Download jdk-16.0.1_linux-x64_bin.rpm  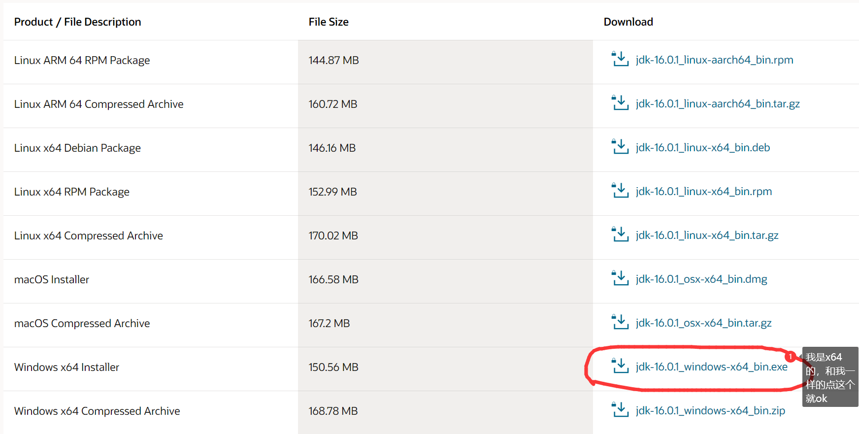coord(703,192)
